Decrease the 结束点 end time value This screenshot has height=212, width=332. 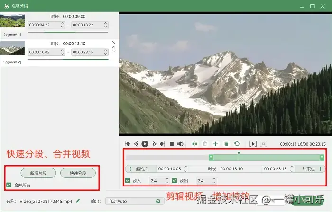click(x=292, y=171)
